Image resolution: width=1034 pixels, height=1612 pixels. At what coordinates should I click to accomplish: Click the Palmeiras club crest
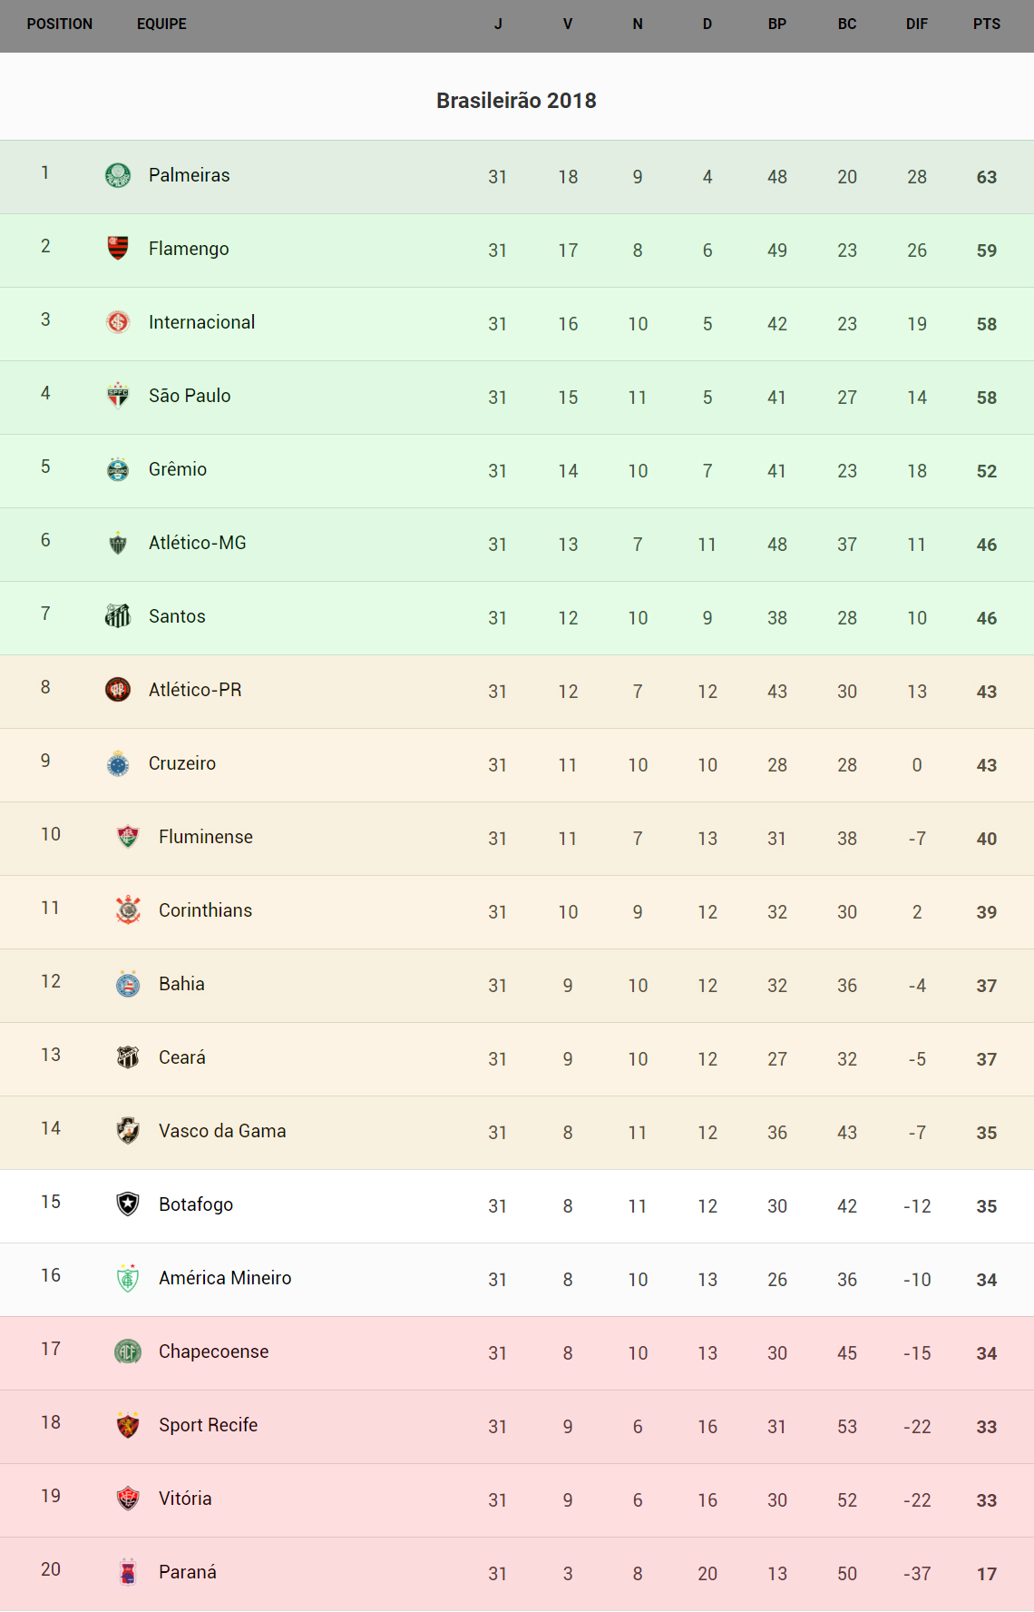[x=118, y=175]
